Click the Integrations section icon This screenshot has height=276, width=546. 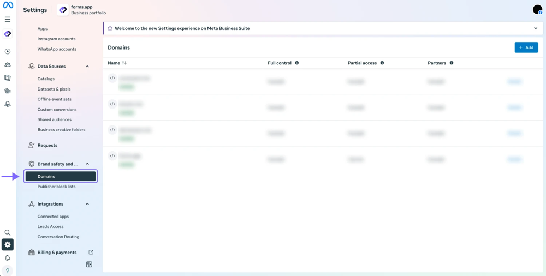click(x=32, y=204)
